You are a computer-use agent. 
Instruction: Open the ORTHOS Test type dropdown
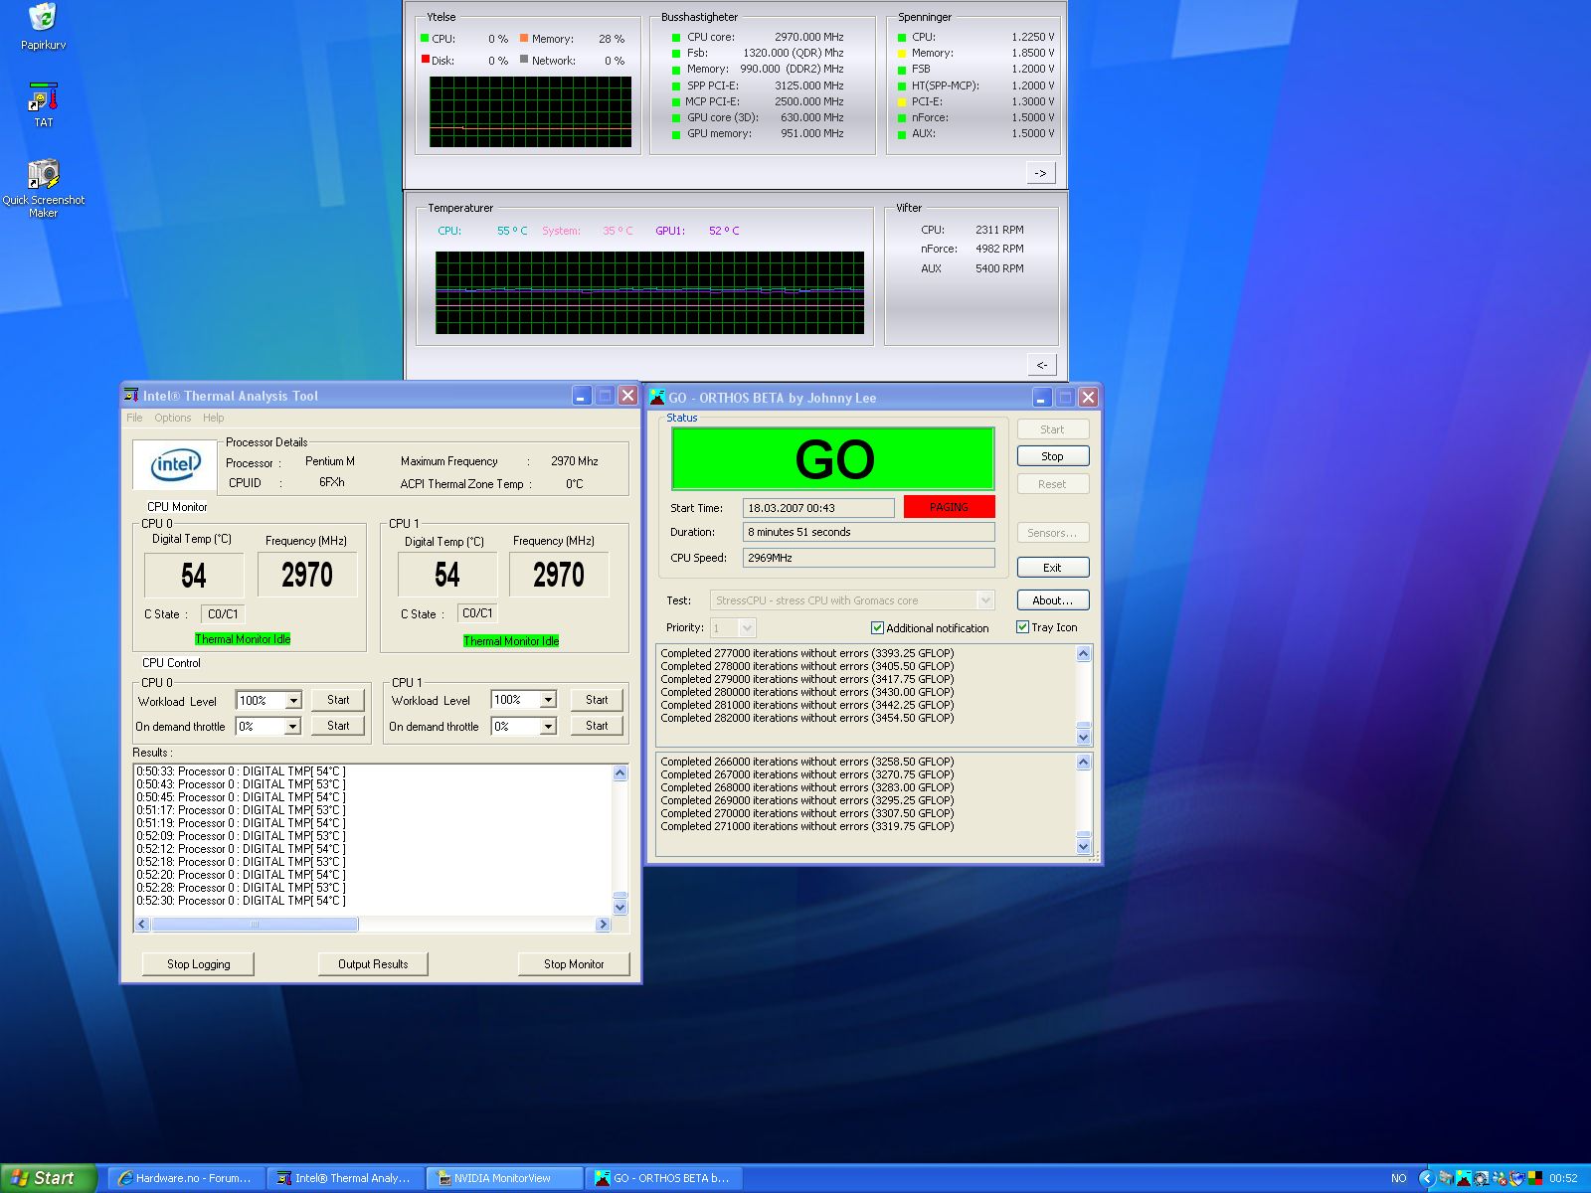pyautogui.click(x=985, y=600)
